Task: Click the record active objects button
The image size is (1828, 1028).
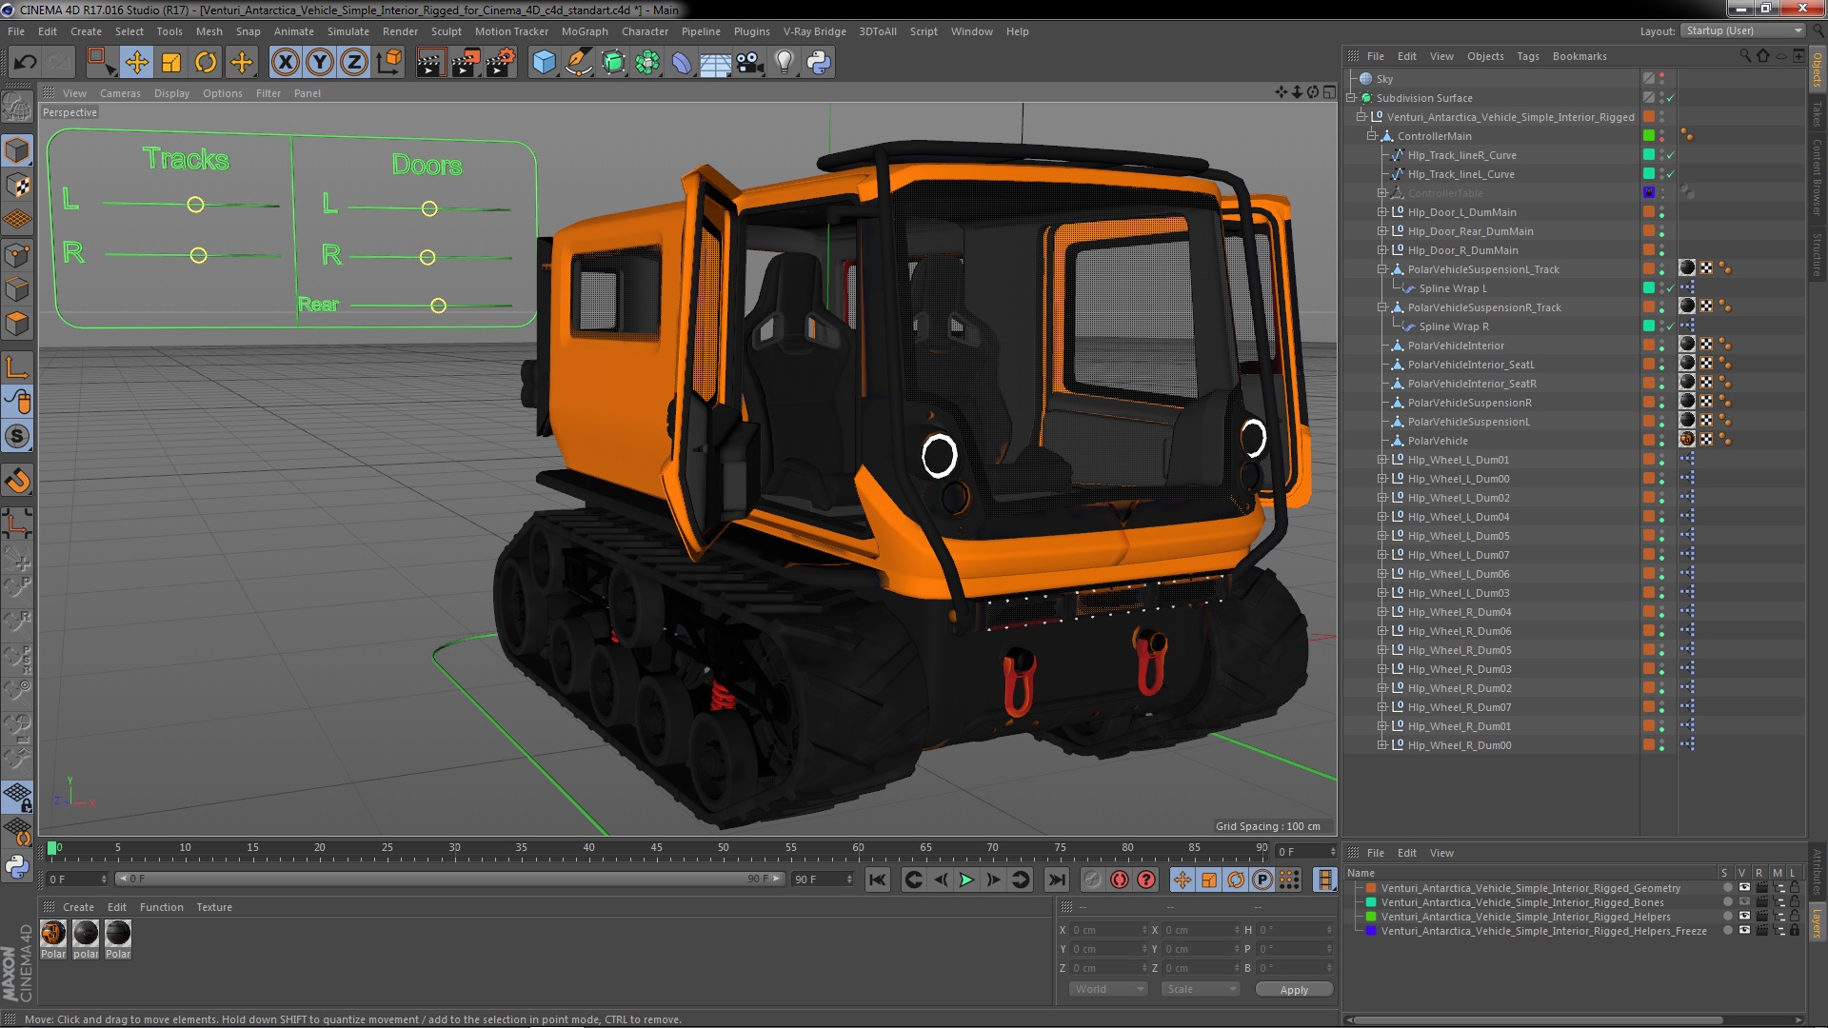Action: click(x=1092, y=880)
